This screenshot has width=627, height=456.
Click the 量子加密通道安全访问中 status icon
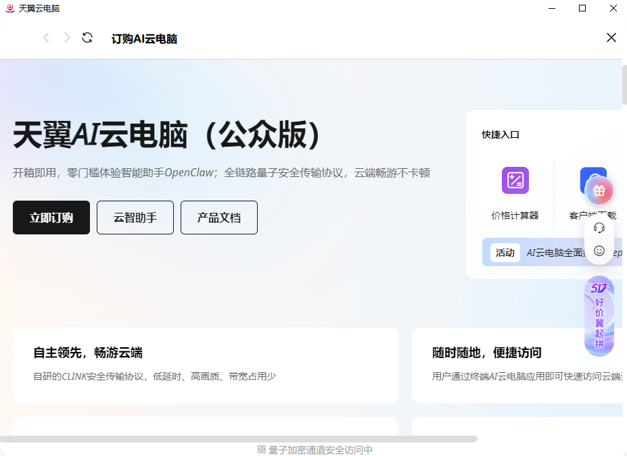point(262,450)
